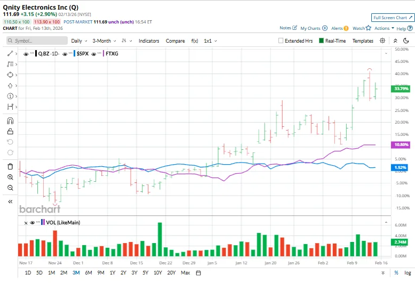Hide the FTXG comparison eye icon
The width and height of the screenshot is (415, 283).
[93, 54]
